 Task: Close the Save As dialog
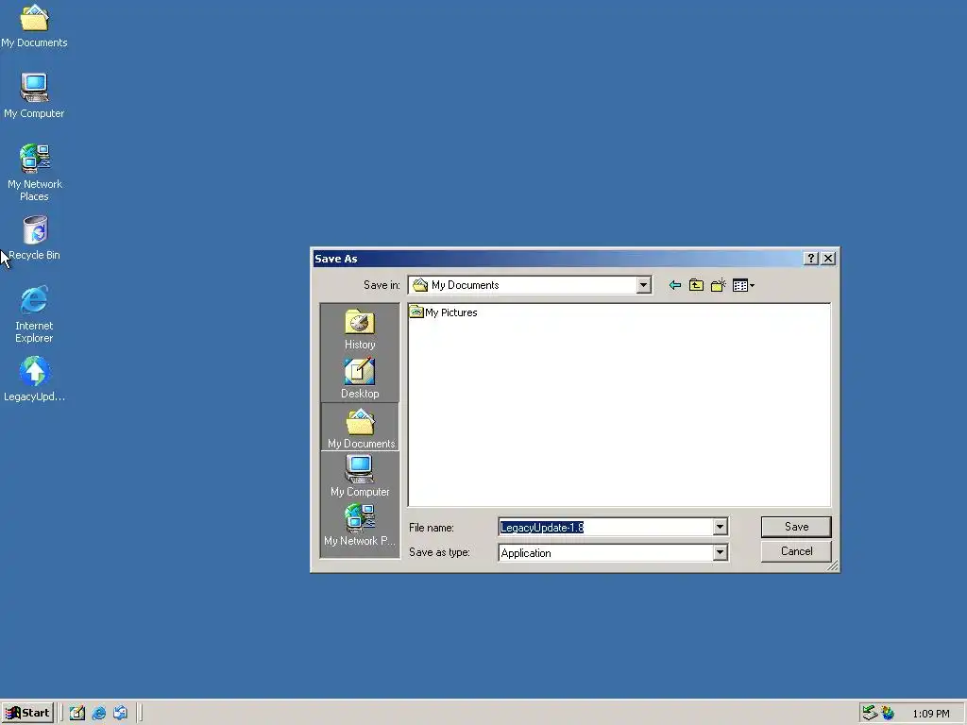828,259
